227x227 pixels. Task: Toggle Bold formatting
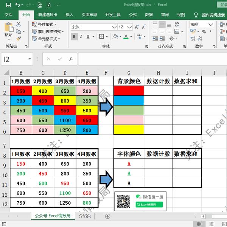click(74, 36)
